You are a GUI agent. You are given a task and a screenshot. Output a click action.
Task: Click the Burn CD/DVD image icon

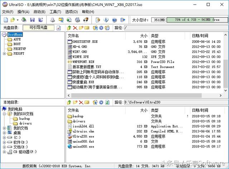coord(86,20)
